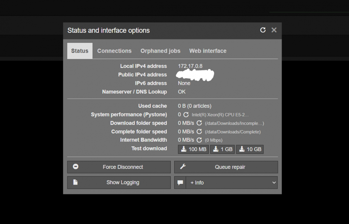Rerun the Pystone system performance test icon
The image size is (349, 224).
coord(186,115)
